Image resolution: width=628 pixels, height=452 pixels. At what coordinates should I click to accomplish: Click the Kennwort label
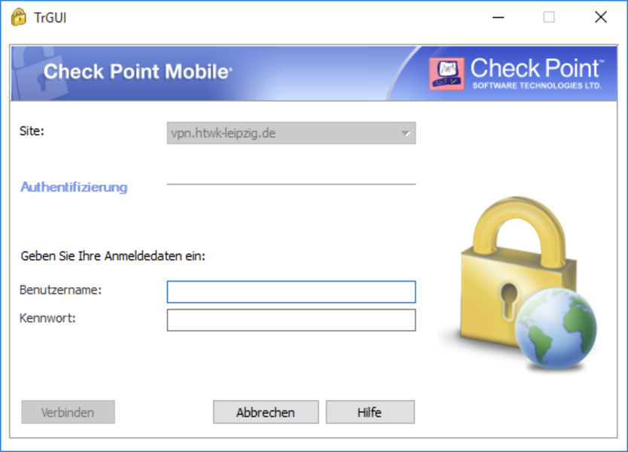(47, 318)
